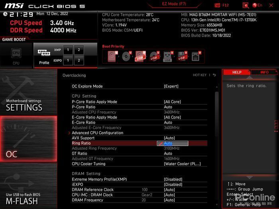The image size is (279, 209).
Task: Click the DRAM Setting section header
Action: [86, 174]
